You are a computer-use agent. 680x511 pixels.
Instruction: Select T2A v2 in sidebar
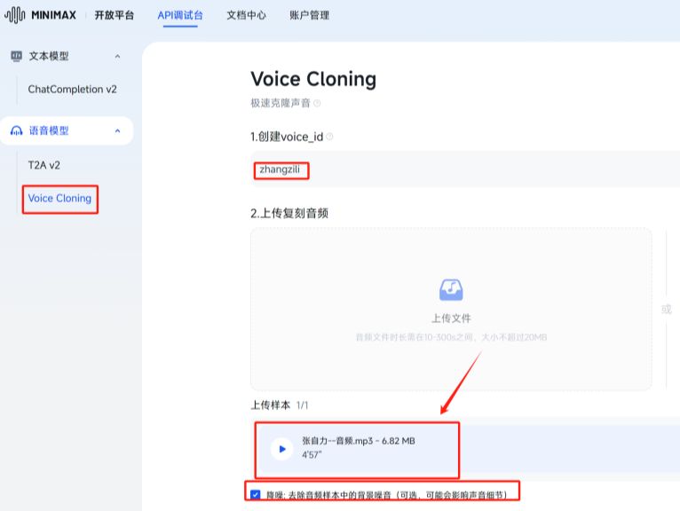44,165
